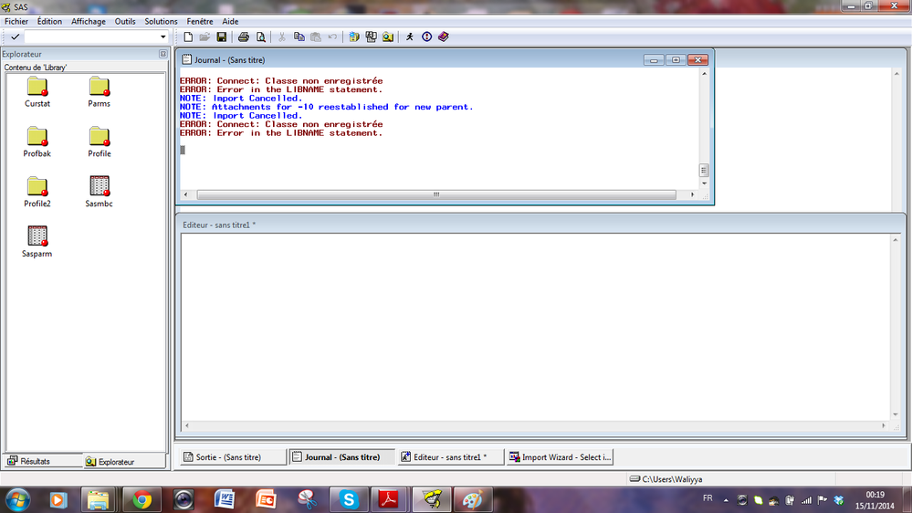Open the Outils menu

point(124,21)
